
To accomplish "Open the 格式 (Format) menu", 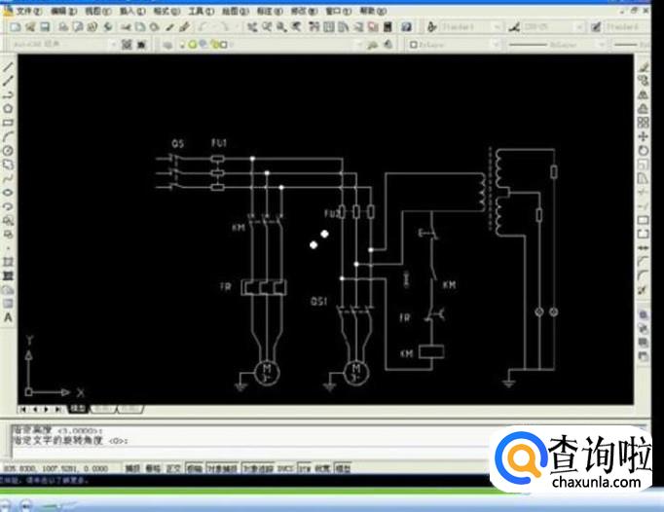I will 166,11.
